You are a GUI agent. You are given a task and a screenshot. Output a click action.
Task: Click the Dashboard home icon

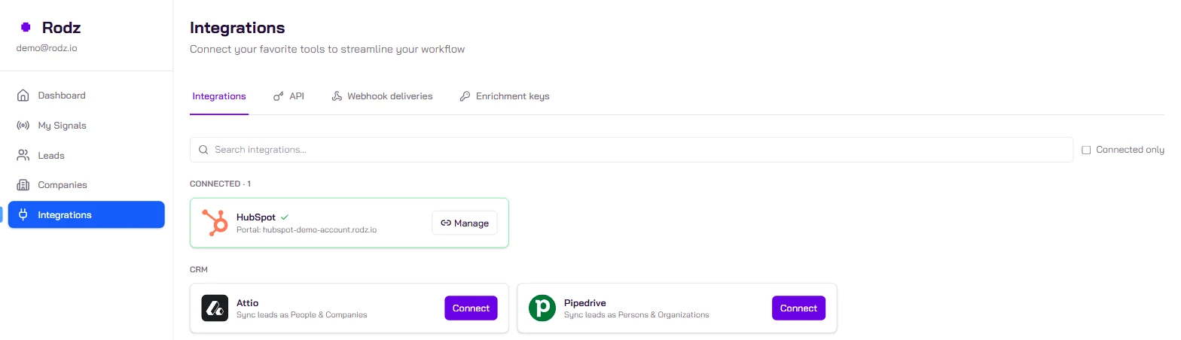point(23,96)
